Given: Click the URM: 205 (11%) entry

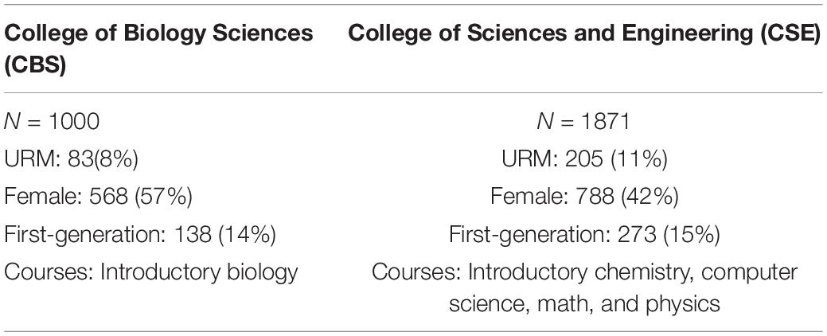Looking at the screenshot, I should (584, 160).
